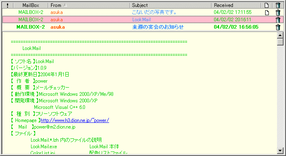This screenshot has width=286, height=156.
Task: Delete the こないだの写真です。 mail via trash icon
Action: pos(278,12)
